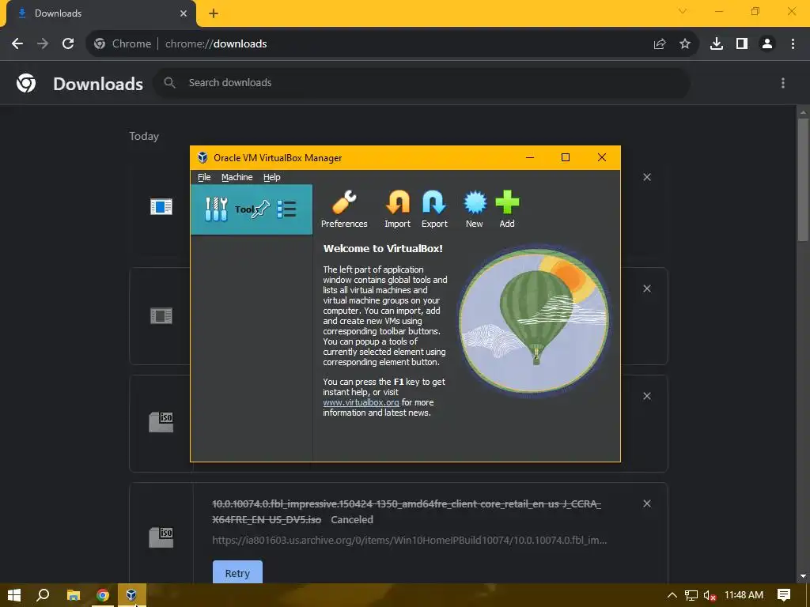Screen dimensions: 810x607
Task: Click the pin icon next to Tools
Action: pos(261,209)
